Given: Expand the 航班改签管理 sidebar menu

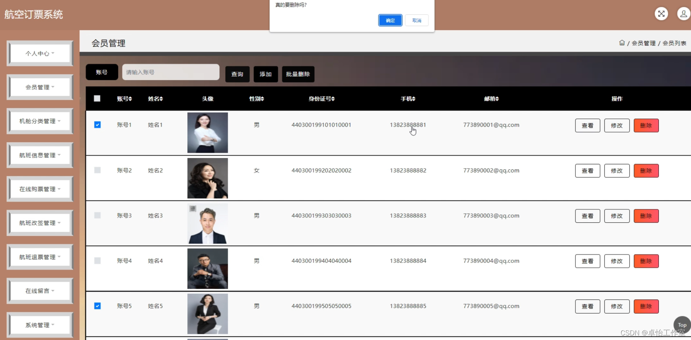Looking at the screenshot, I should 40,223.
